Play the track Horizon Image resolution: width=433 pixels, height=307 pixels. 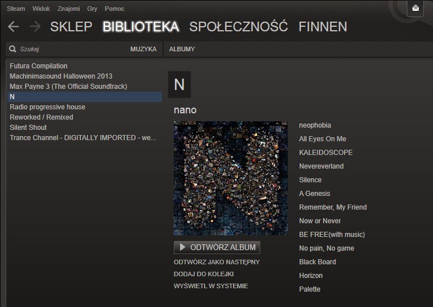coord(311,276)
